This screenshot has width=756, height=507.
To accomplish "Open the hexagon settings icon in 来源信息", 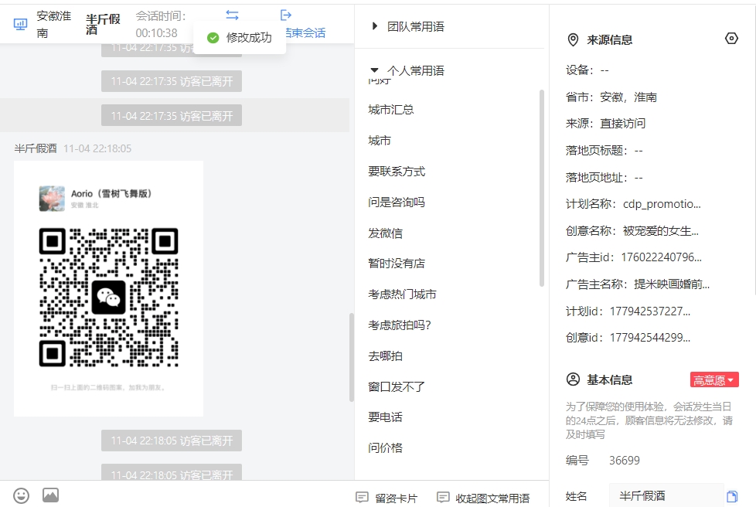I will pos(731,39).
